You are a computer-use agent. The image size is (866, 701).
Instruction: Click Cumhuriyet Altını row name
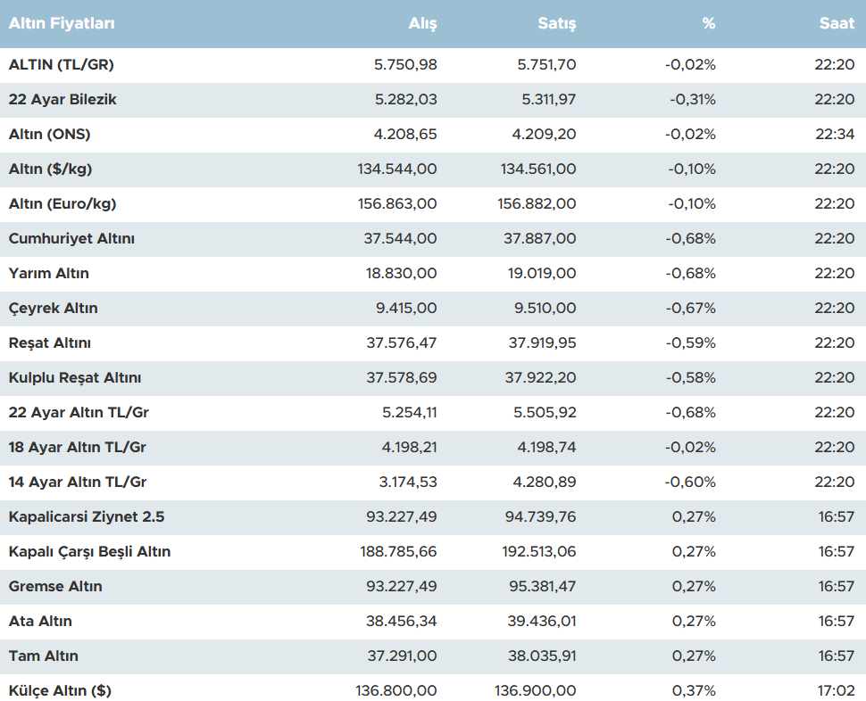pyautogui.click(x=71, y=239)
